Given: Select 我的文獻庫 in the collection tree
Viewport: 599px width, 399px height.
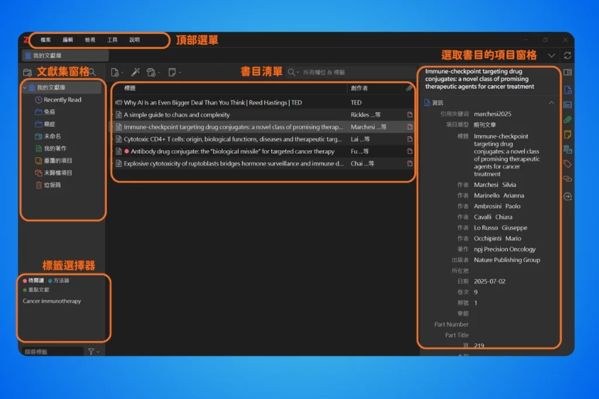Looking at the screenshot, I should (62, 88).
